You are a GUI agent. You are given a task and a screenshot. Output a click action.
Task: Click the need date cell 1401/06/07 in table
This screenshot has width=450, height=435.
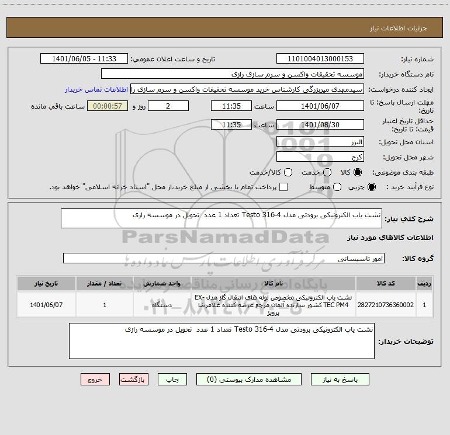[x=46, y=305]
